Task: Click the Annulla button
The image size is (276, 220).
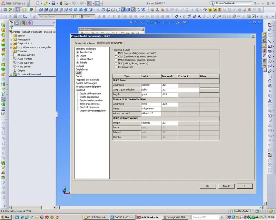Action: 226,186
